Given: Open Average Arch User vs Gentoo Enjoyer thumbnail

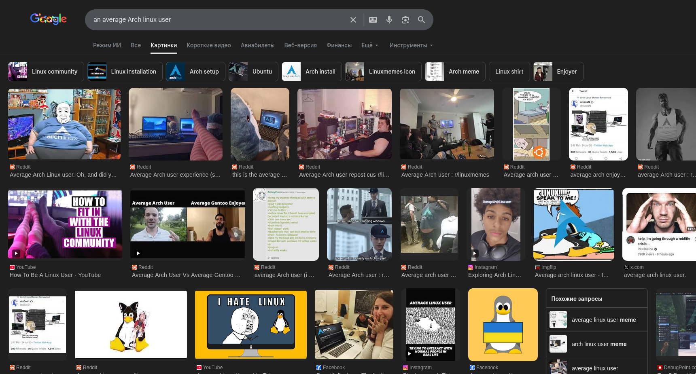Looking at the screenshot, I should 188,224.
